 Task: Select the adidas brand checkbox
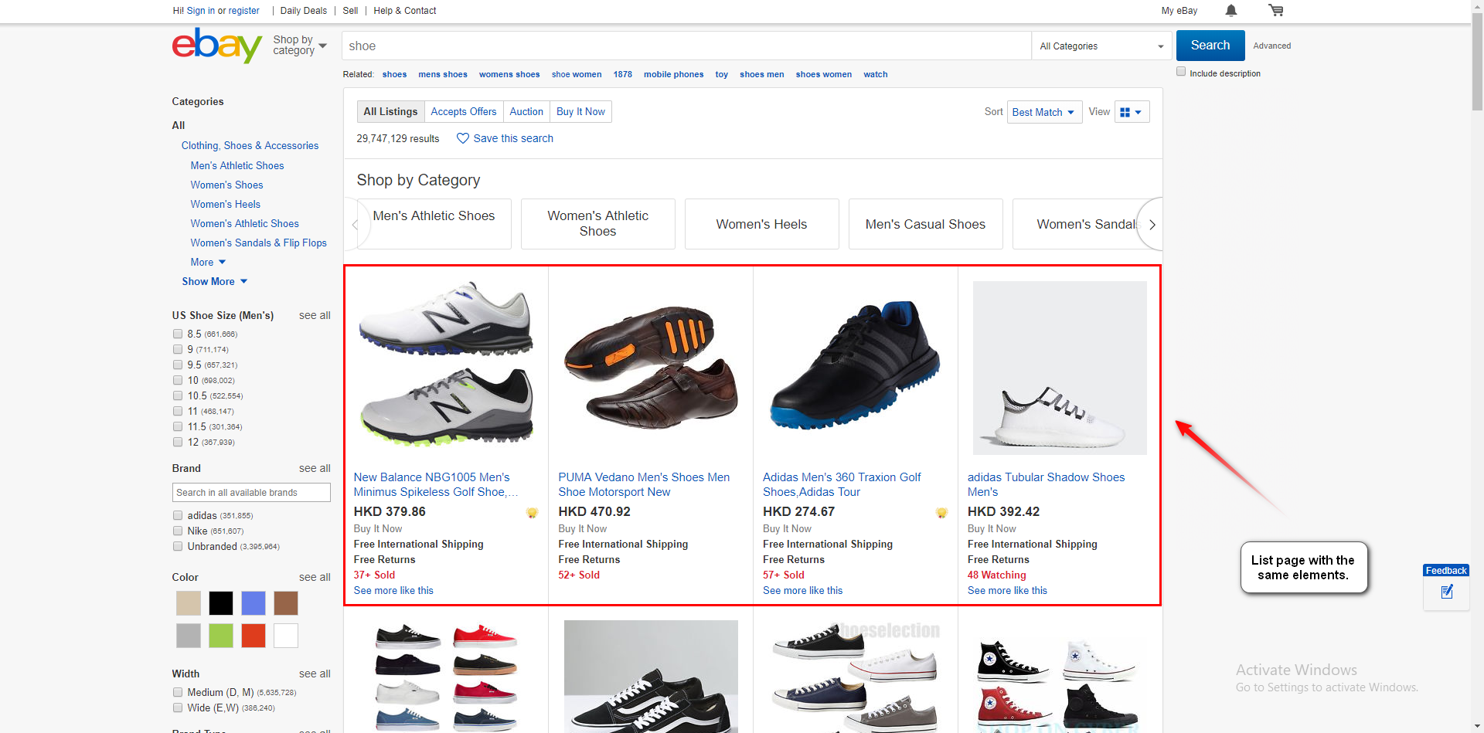click(178, 515)
